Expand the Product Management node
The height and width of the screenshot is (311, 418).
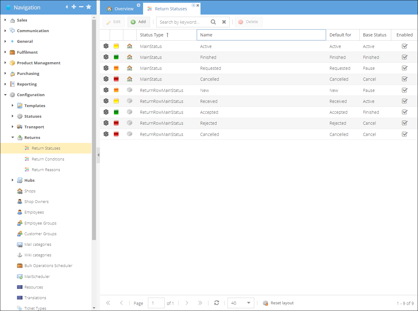[x=5, y=63]
